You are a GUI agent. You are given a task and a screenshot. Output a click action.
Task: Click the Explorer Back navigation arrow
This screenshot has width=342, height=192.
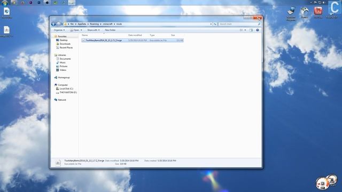click(x=53, y=24)
